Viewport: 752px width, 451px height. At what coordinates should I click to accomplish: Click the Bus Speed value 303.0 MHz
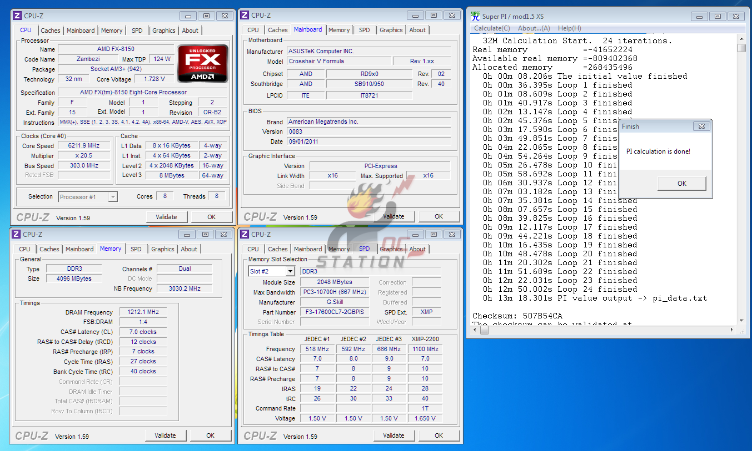83,165
